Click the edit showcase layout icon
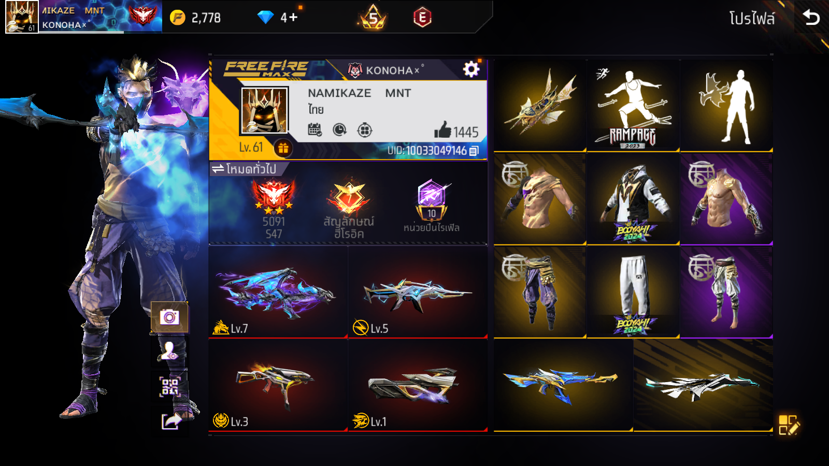Viewport: 829px width, 466px height. (x=789, y=425)
